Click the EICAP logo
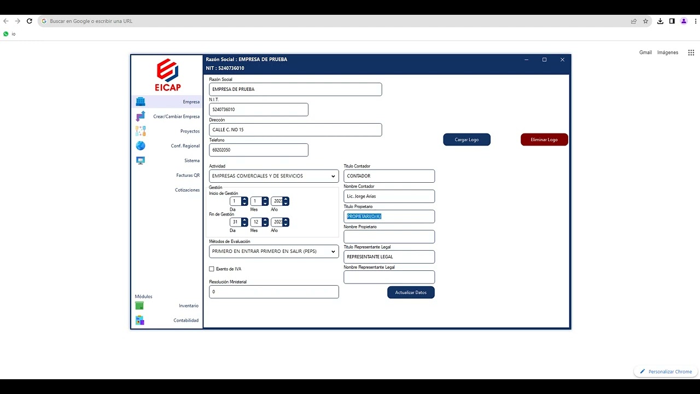Viewport: 700px width, 394px height. [167, 76]
